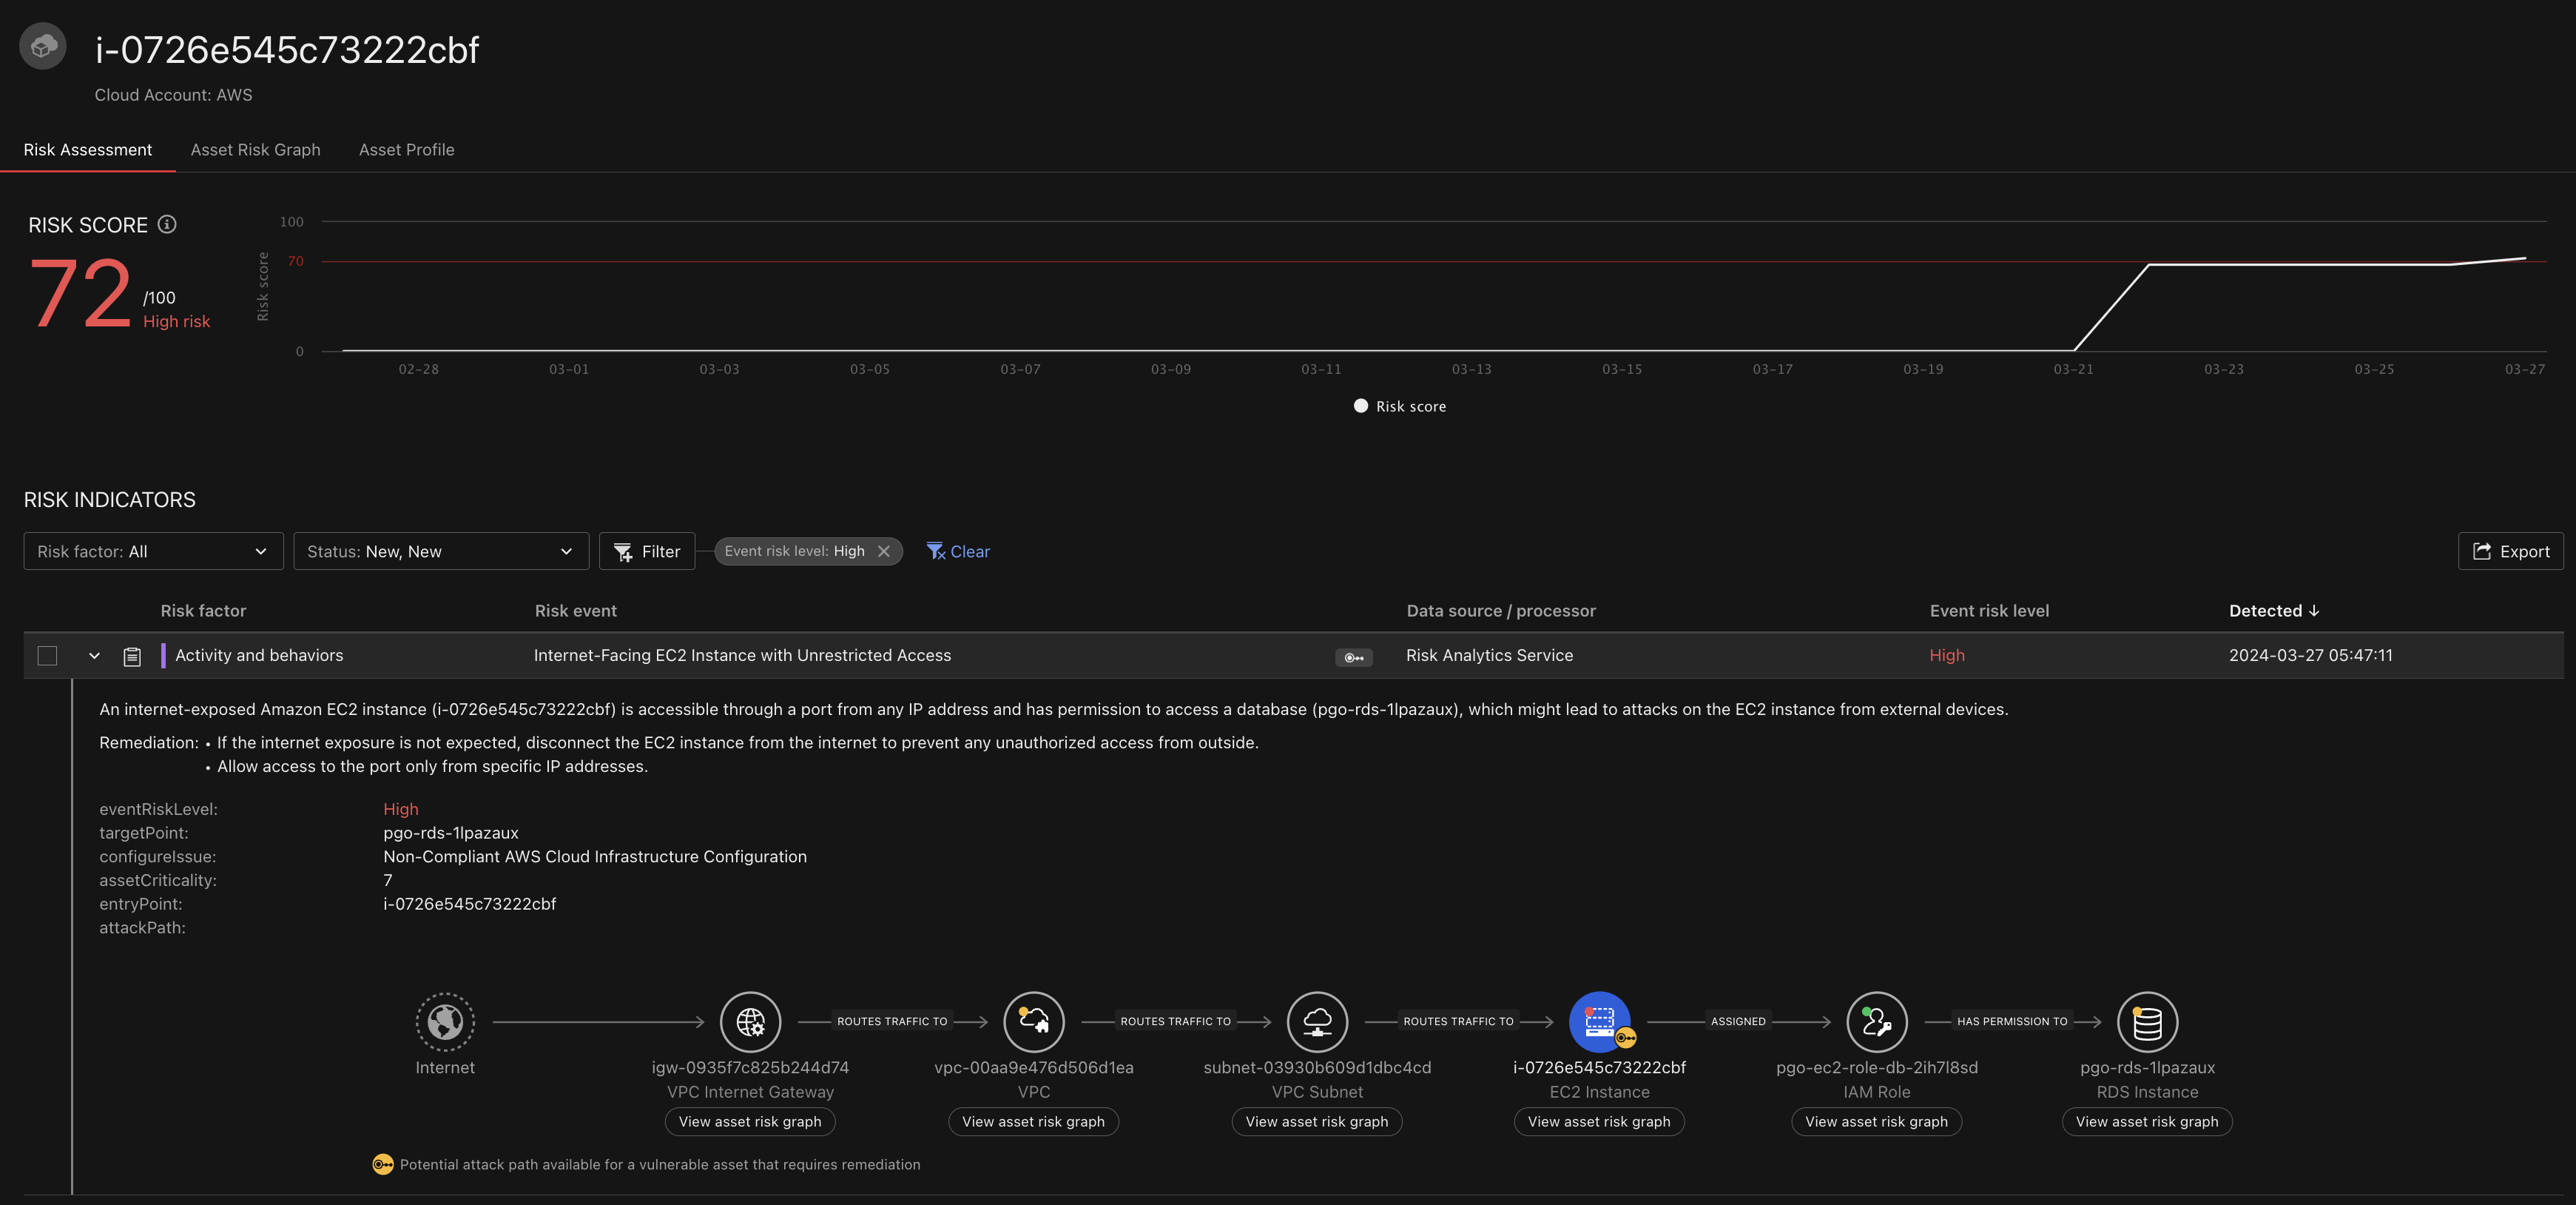Collapse the Internet-Facing EC2 risk event row
Viewport: 2576px width, 1205px height.
[94, 656]
